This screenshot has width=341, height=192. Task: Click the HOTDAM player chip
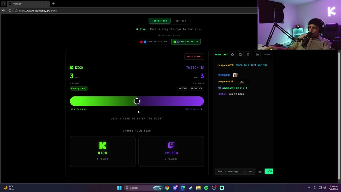click(183, 89)
